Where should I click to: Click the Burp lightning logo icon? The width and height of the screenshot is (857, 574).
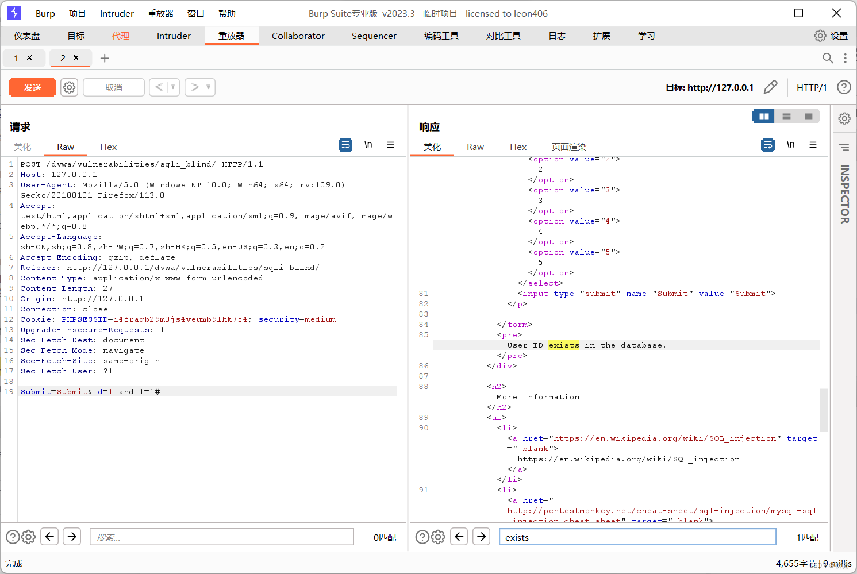(14, 13)
